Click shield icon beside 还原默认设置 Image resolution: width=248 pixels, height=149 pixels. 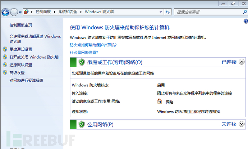(5, 65)
